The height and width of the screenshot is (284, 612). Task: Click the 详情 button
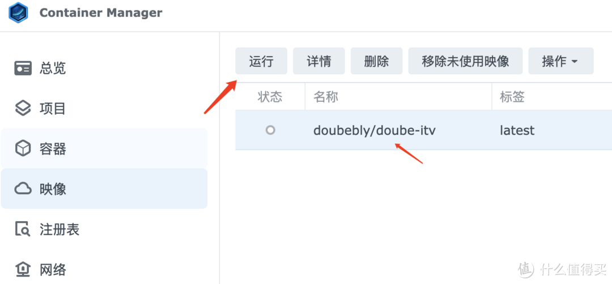point(319,61)
